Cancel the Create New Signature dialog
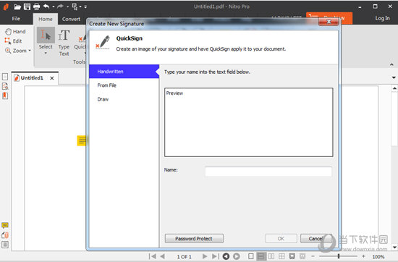398x262 pixels. coord(316,239)
